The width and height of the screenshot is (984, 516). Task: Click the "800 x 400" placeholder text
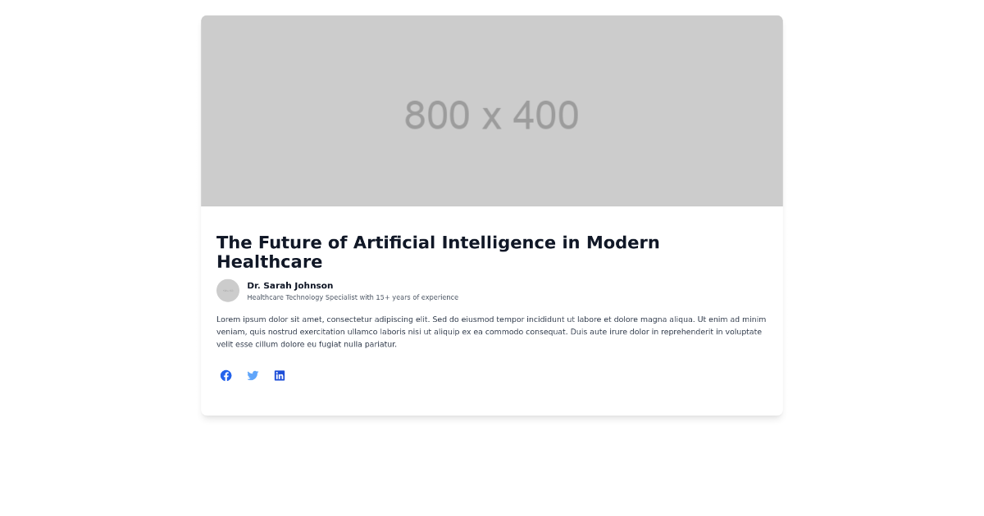(x=492, y=115)
